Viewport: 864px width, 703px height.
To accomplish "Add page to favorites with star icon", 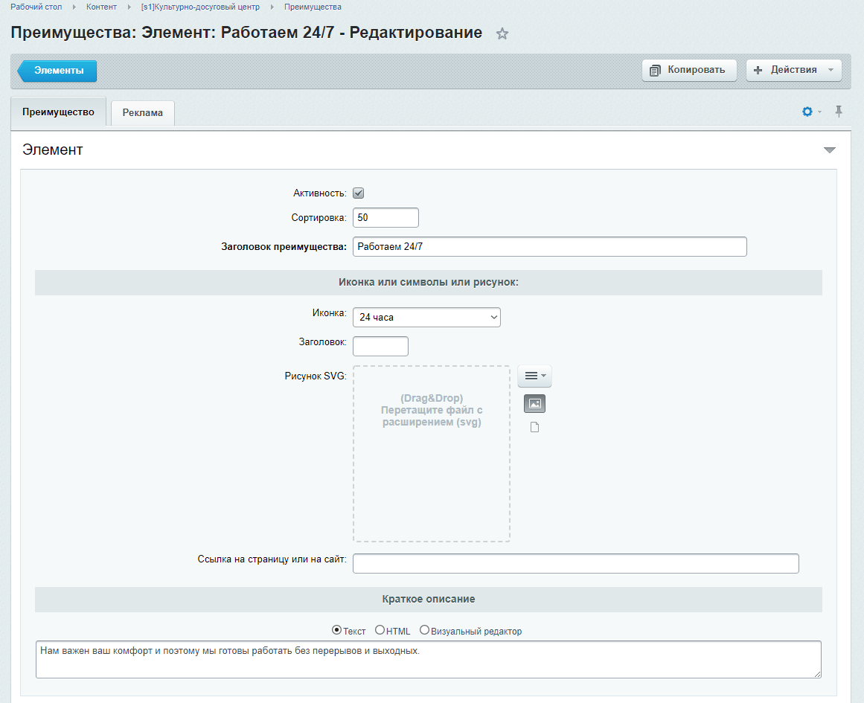I will click(x=502, y=33).
